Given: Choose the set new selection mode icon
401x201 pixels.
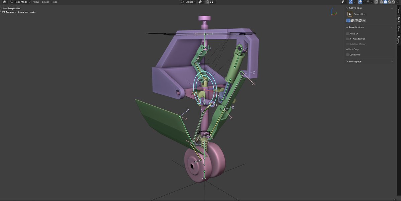Looking at the screenshot, I should 348,20.
